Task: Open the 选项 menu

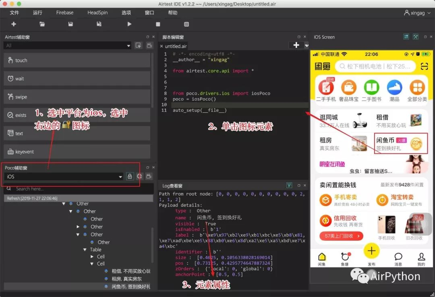Action: pyautogui.click(x=126, y=13)
